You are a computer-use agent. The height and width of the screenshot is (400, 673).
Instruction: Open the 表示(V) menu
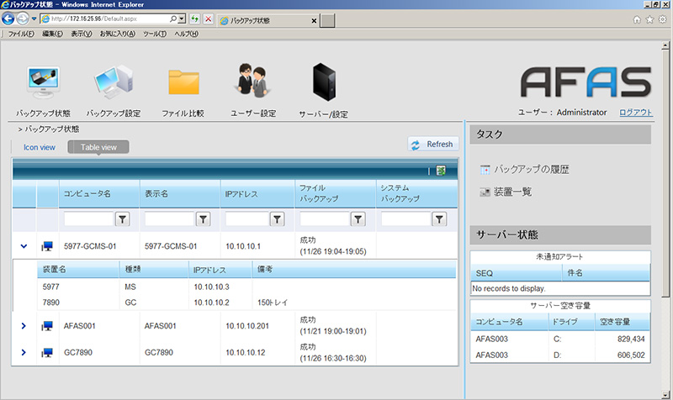point(81,34)
